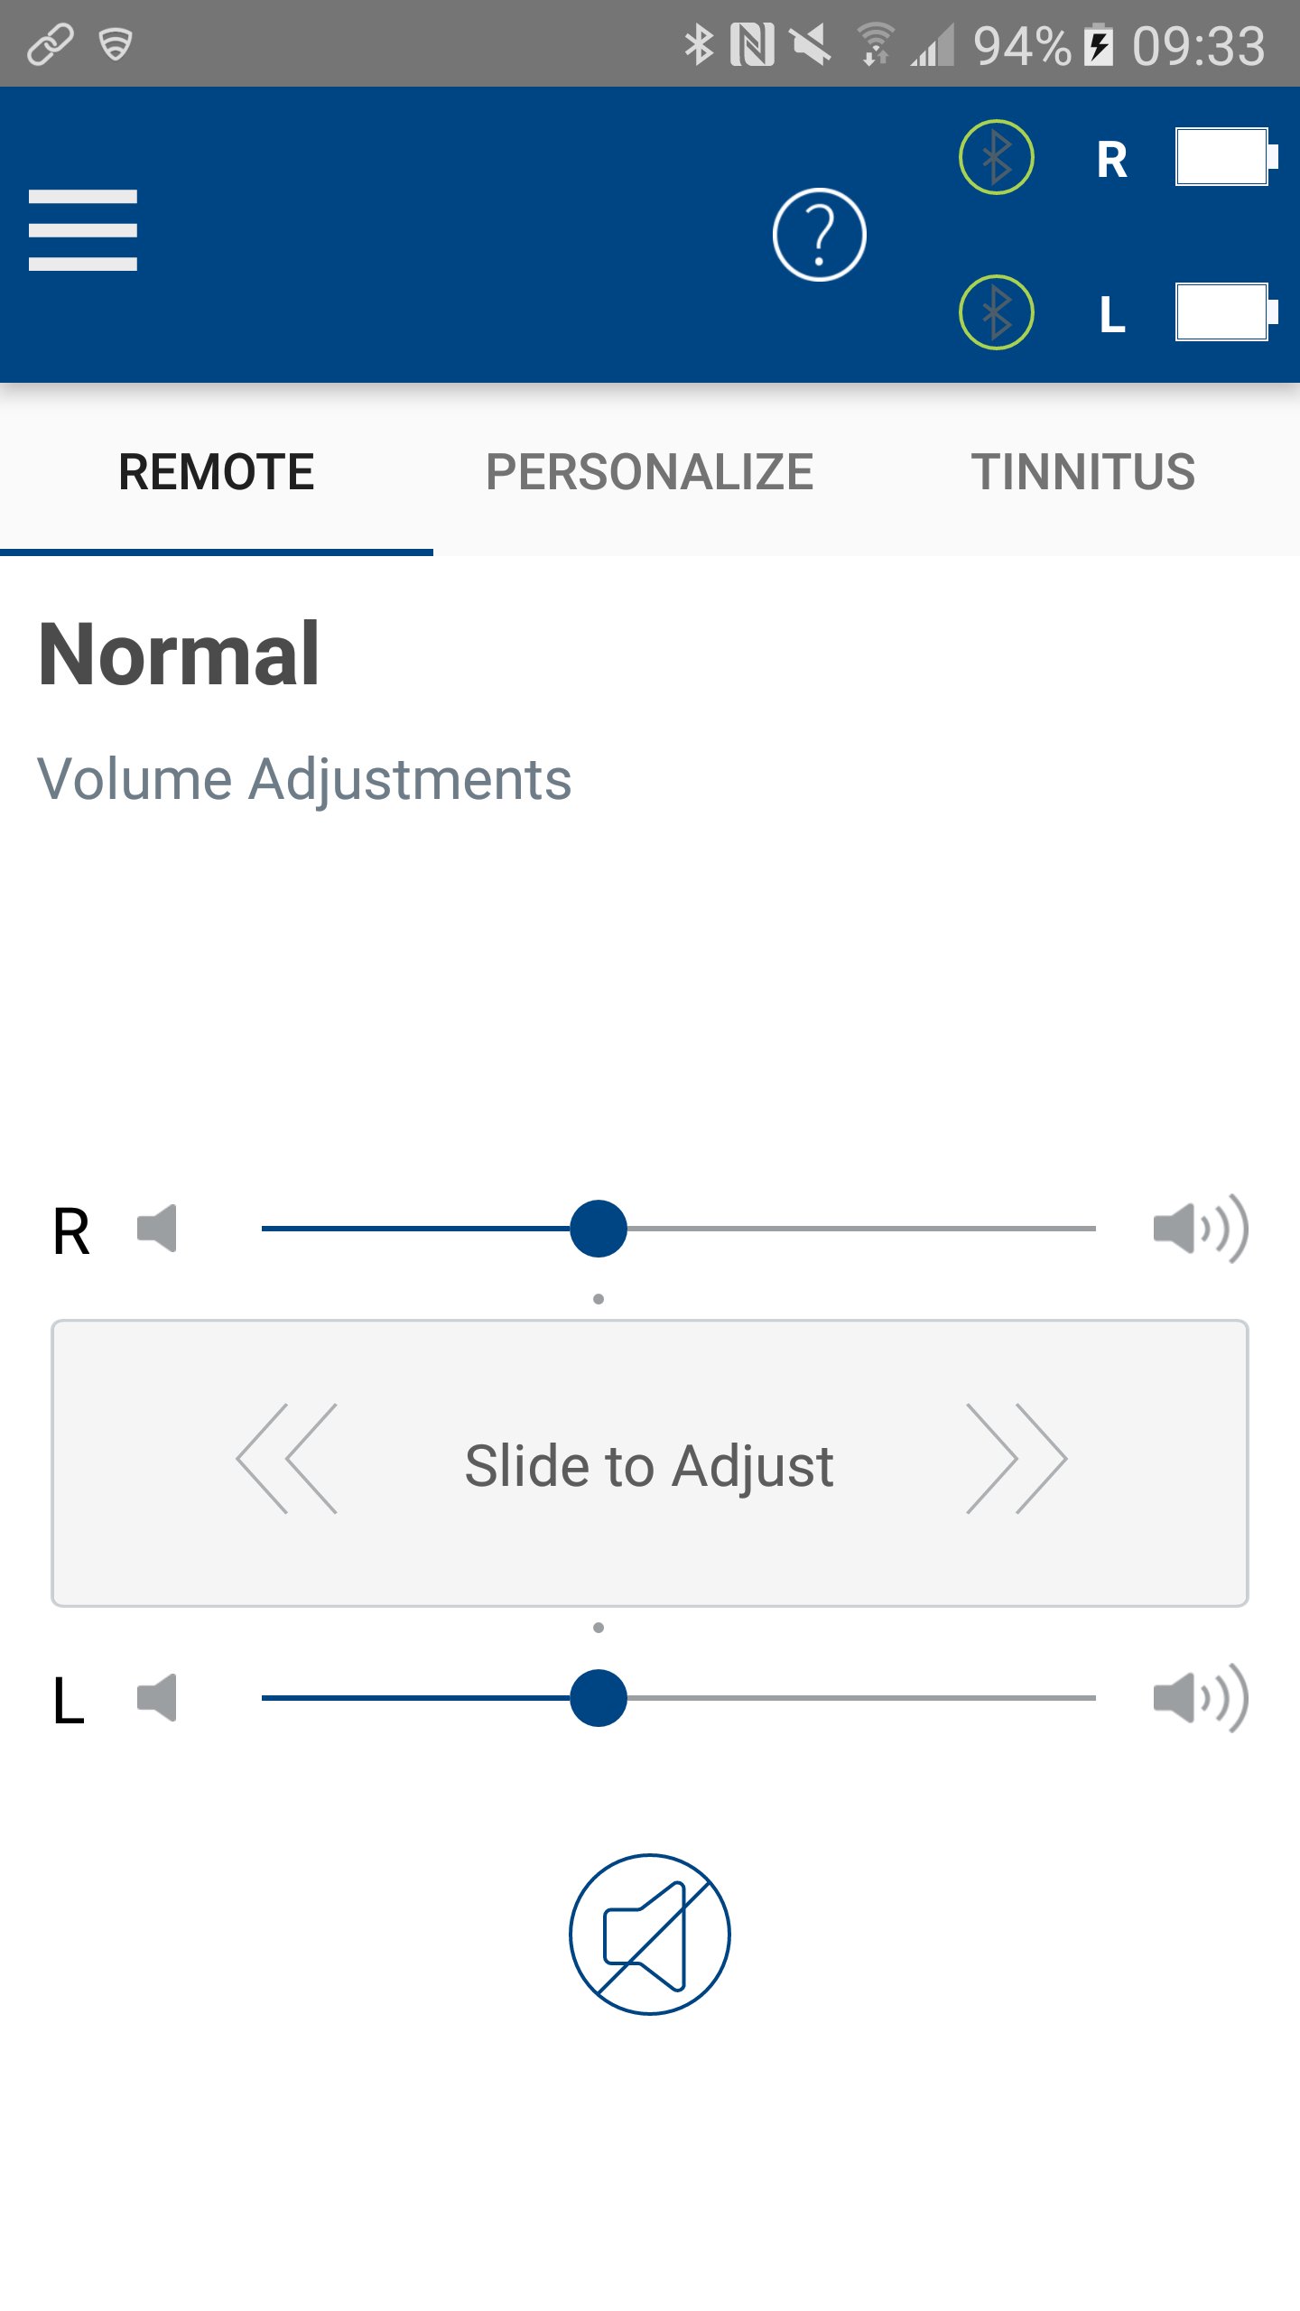Click the right ear volume slider handle
This screenshot has height=2311, width=1300.
599,1229
